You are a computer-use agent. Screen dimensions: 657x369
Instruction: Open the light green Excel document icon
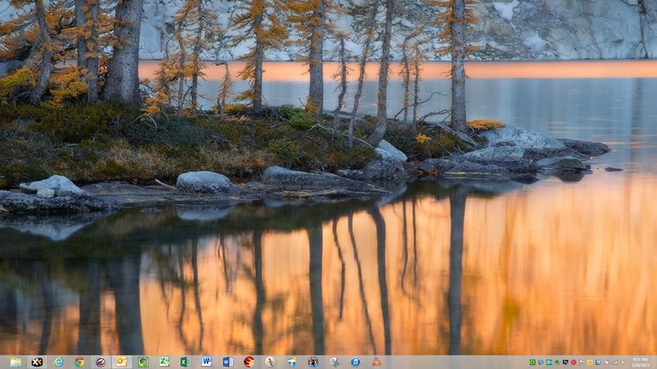pyautogui.click(x=164, y=362)
